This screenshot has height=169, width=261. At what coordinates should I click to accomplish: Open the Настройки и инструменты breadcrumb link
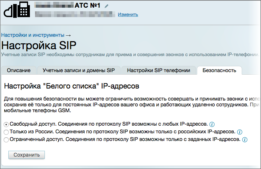coord(33,35)
